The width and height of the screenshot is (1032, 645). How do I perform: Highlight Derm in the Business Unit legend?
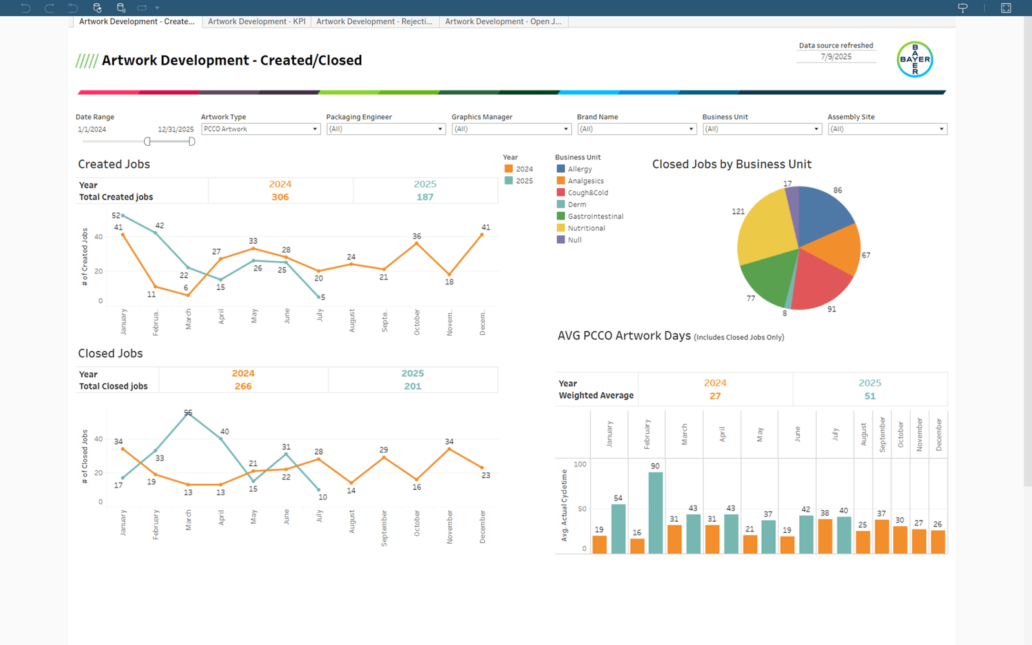coord(576,204)
